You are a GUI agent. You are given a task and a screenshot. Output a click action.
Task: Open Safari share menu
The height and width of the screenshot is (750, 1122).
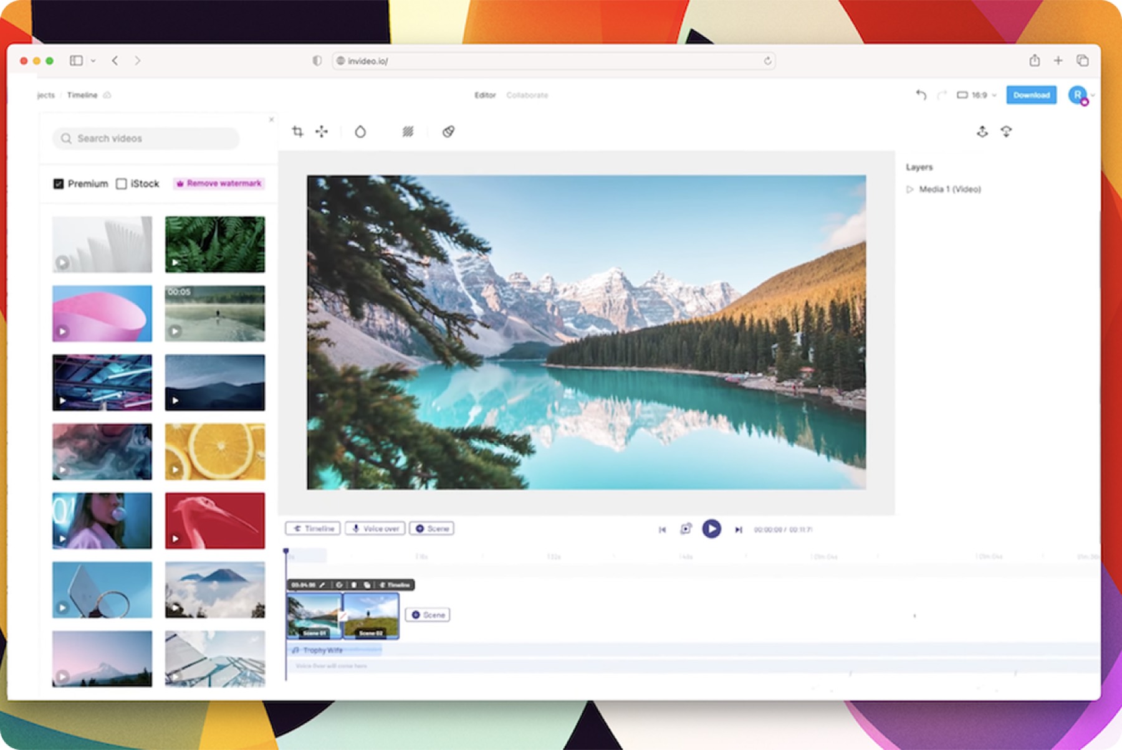(x=1034, y=60)
